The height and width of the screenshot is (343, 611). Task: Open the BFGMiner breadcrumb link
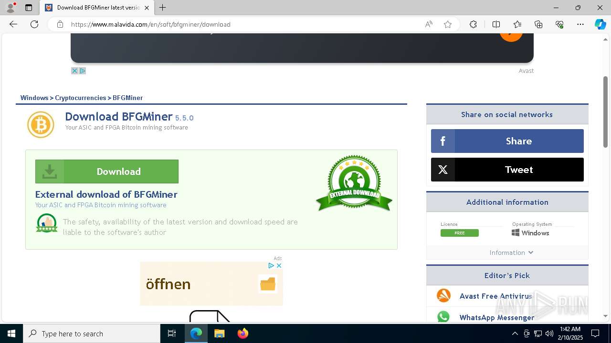tap(127, 98)
